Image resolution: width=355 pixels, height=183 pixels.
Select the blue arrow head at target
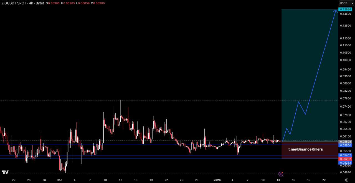(336, 11)
